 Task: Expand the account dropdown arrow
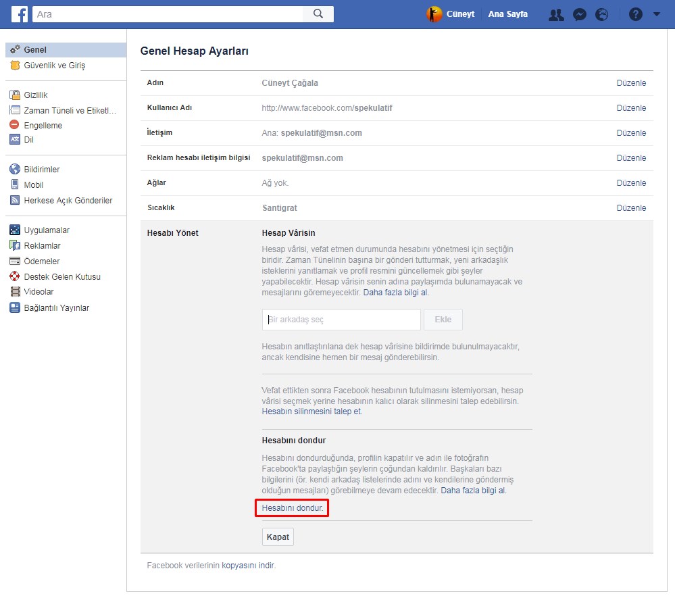[x=657, y=14]
